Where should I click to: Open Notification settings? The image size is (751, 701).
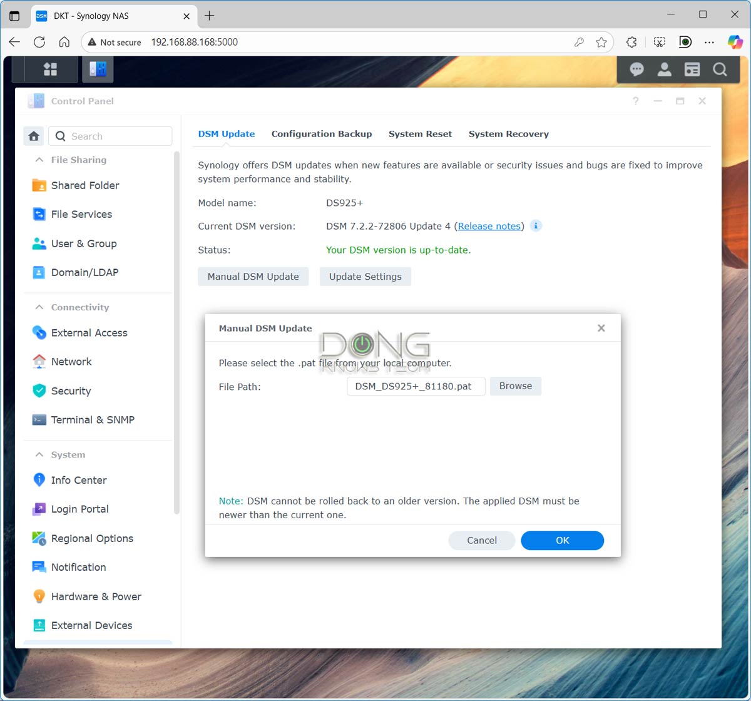point(78,566)
